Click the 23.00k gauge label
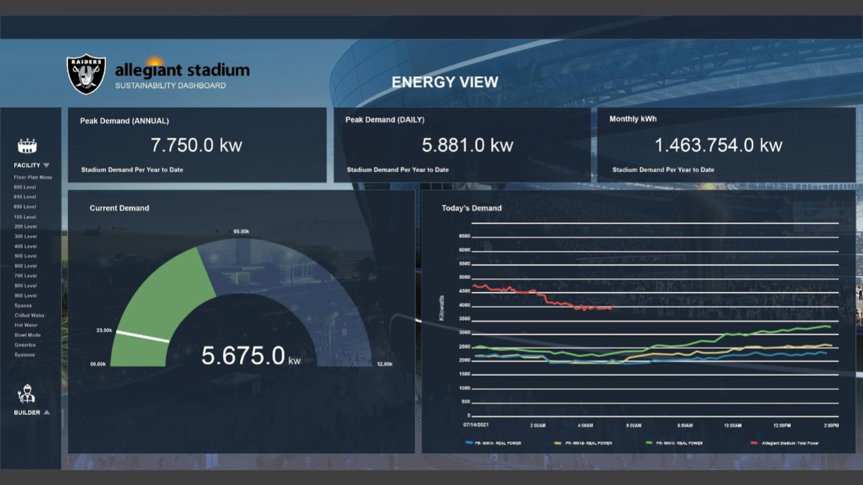The width and height of the screenshot is (863, 485). 104,330
